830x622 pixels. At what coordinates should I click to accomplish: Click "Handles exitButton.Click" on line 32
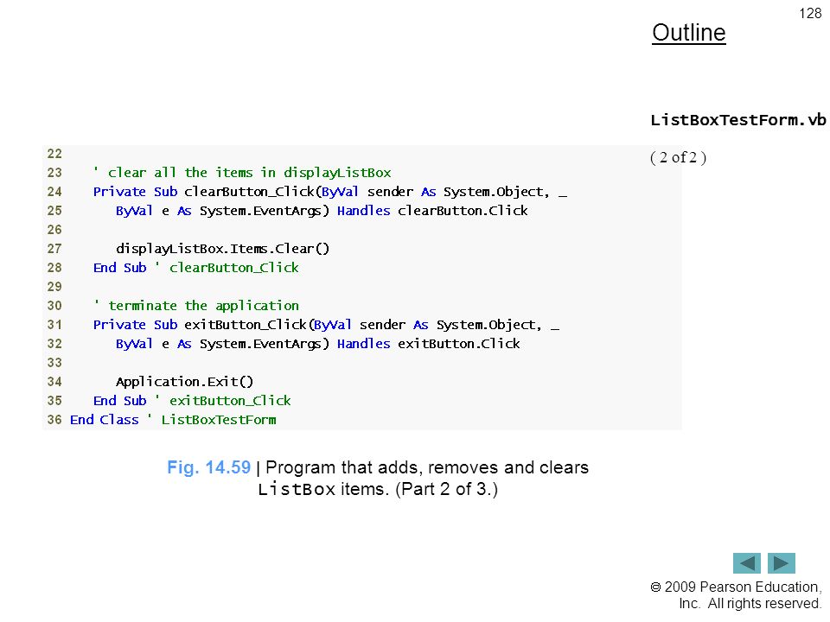pos(429,343)
